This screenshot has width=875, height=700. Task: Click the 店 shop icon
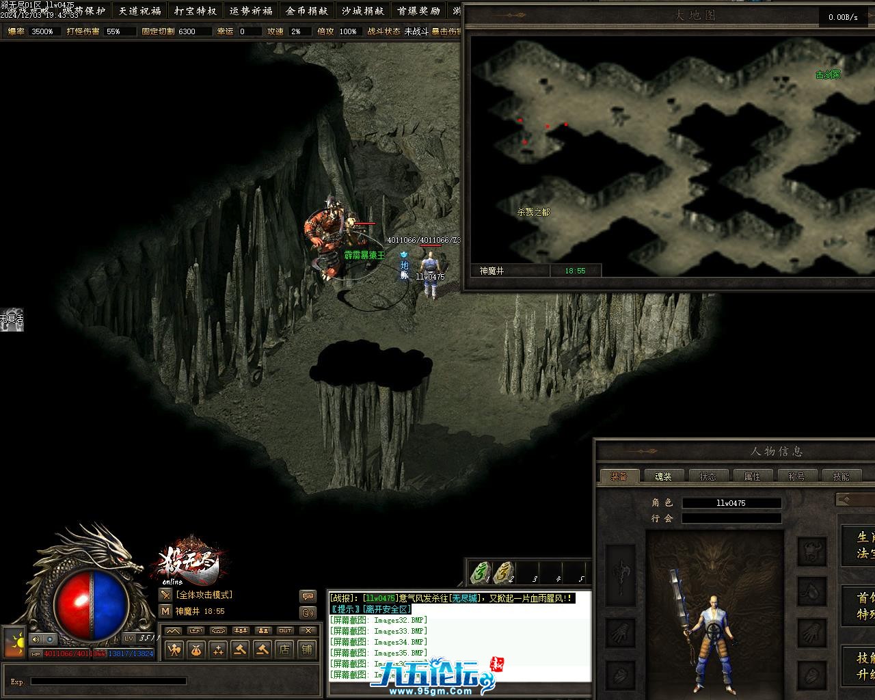coord(284,649)
